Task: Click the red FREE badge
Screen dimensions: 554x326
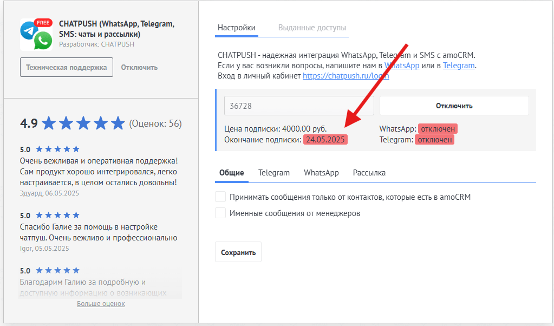Action: 43,23
